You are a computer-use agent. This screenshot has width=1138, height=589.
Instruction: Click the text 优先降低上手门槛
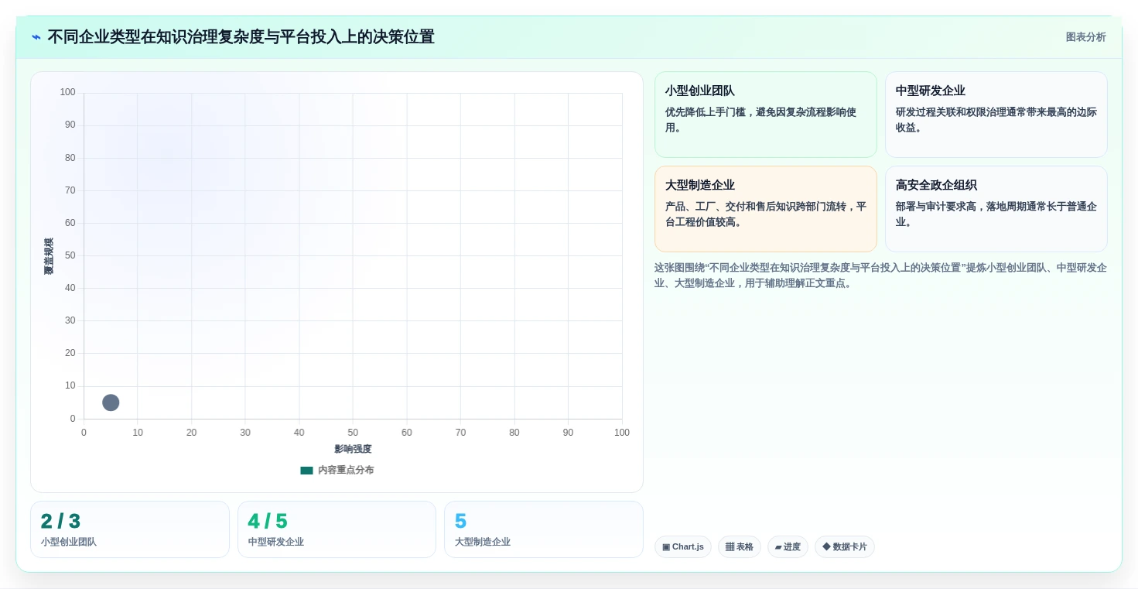(706, 112)
